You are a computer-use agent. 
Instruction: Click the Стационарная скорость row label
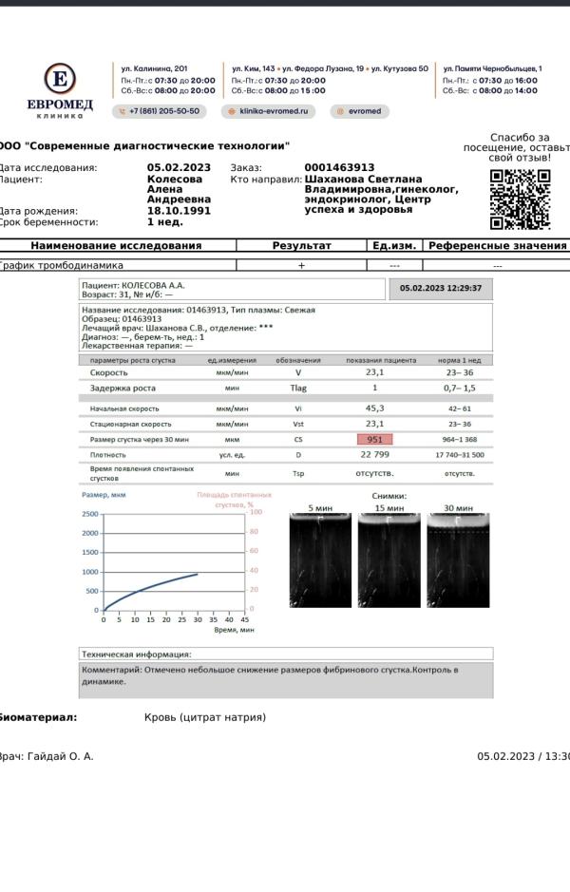coord(130,425)
